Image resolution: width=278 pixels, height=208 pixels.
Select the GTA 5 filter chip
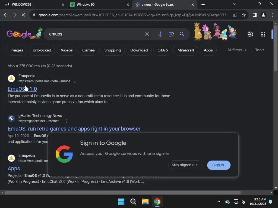[163, 50]
